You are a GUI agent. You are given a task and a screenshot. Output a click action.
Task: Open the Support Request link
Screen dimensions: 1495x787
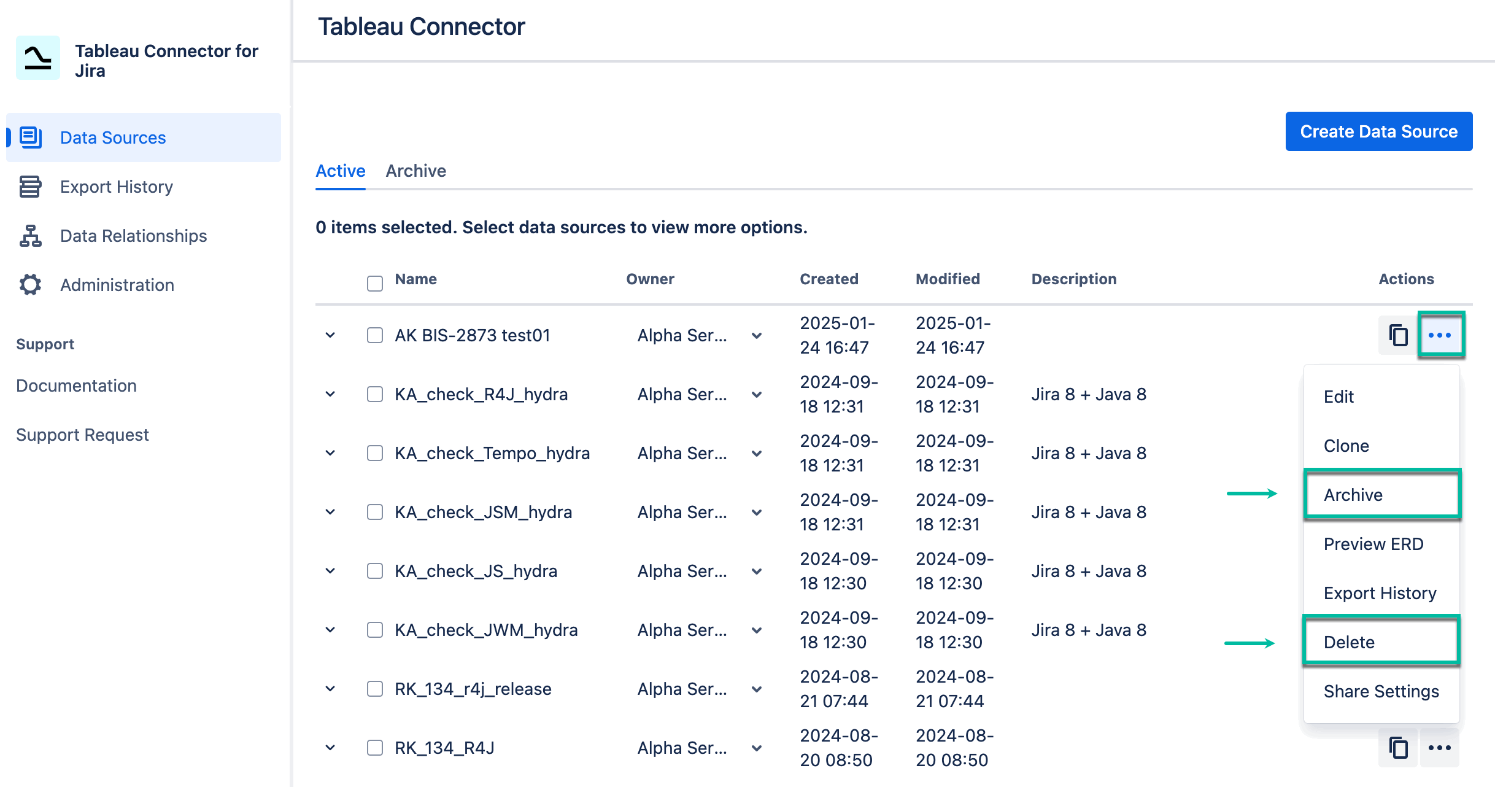click(83, 435)
